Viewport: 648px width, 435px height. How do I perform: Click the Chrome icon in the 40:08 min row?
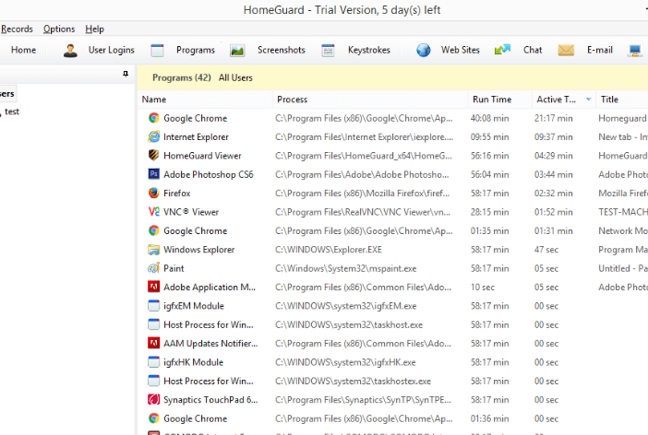[154, 118]
